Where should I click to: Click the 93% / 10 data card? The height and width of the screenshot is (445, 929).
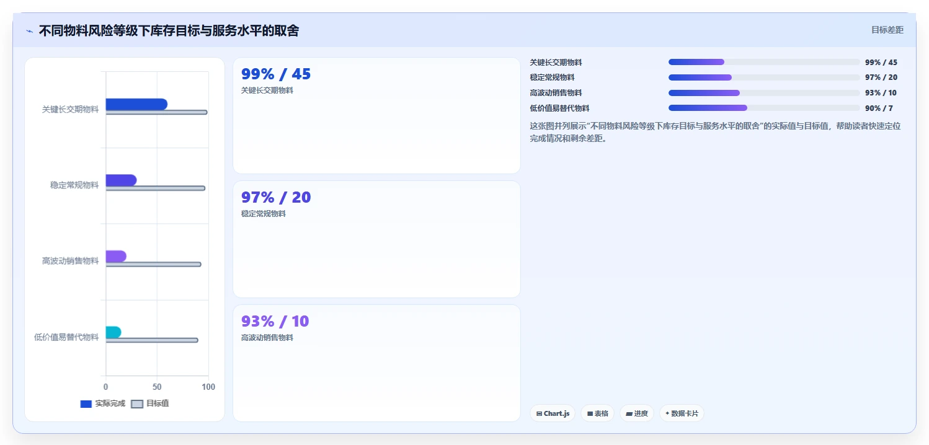pos(376,363)
